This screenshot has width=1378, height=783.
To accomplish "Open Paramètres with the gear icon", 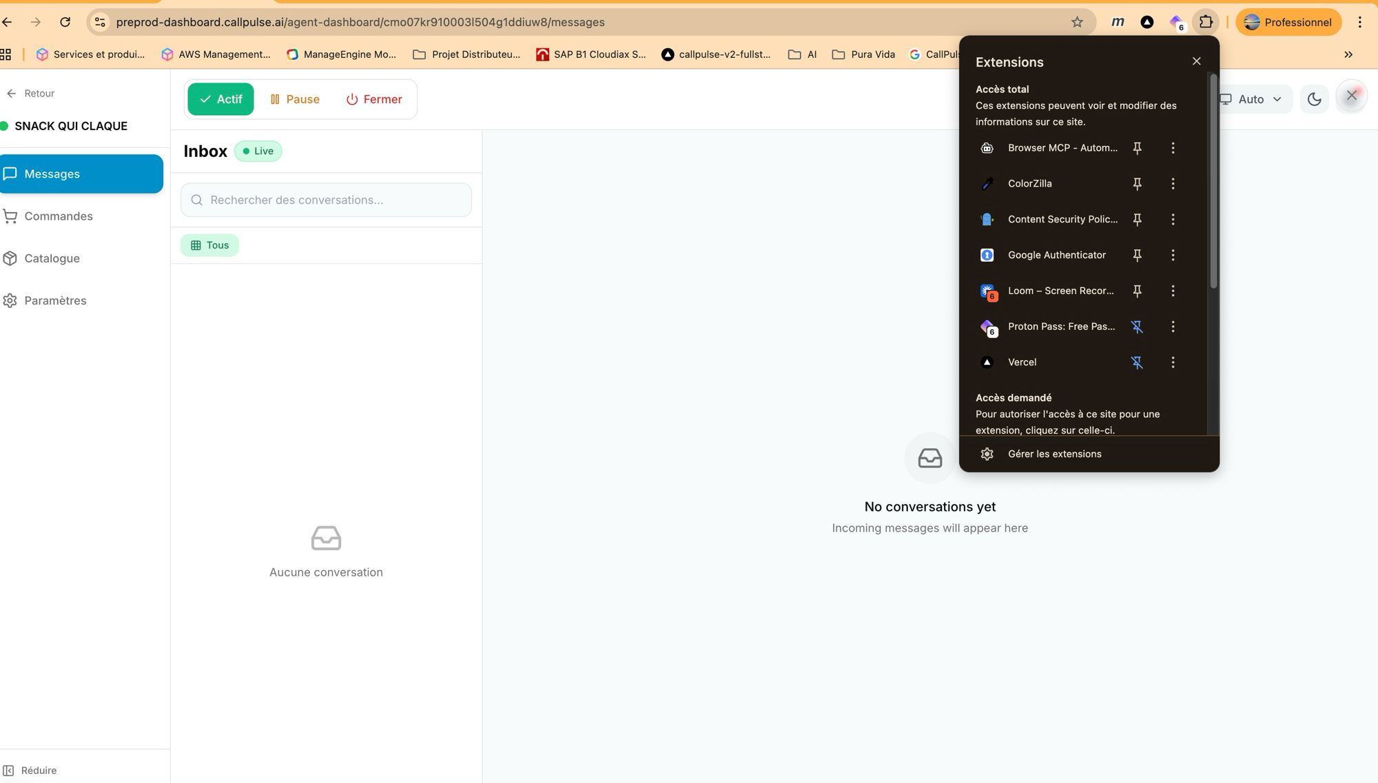I will click(x=10, y=300).
